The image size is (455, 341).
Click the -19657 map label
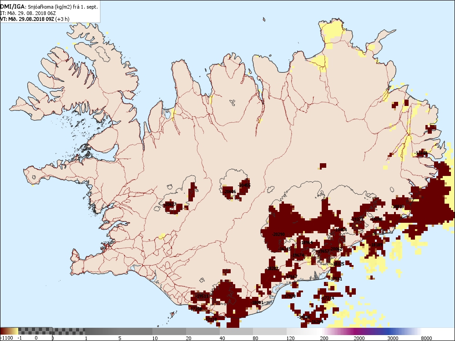click(323, 251)
